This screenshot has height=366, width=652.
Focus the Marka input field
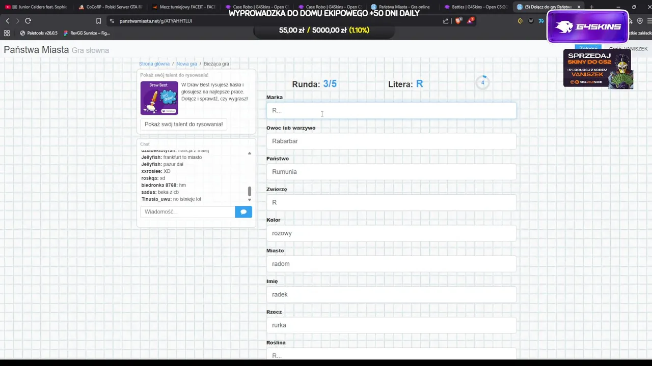[391, 110]
